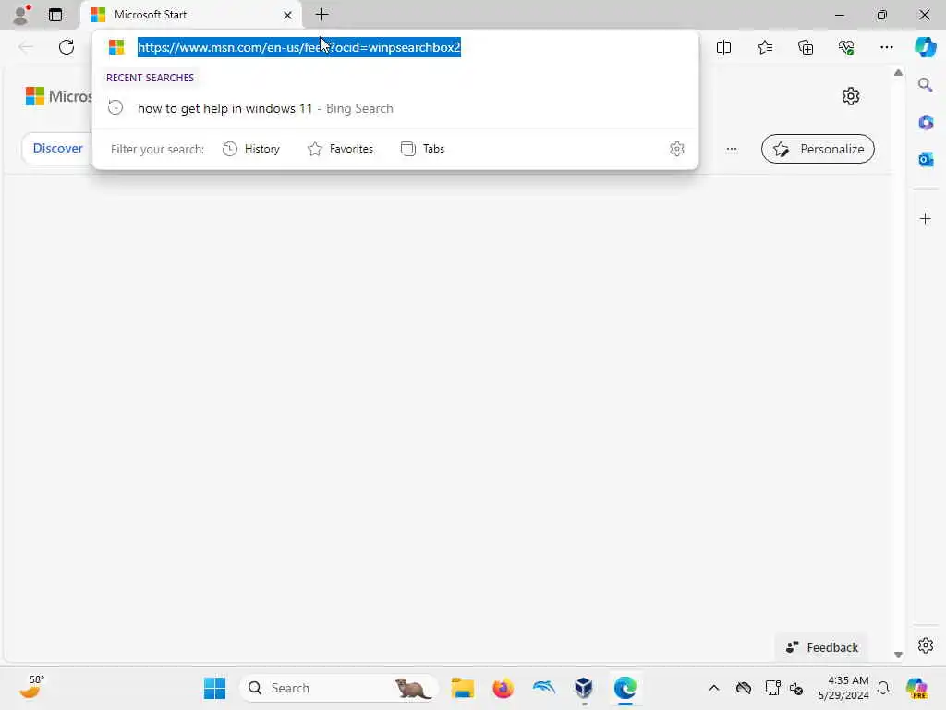Click the Feedback button
The image size is (946, 710).
821,647
